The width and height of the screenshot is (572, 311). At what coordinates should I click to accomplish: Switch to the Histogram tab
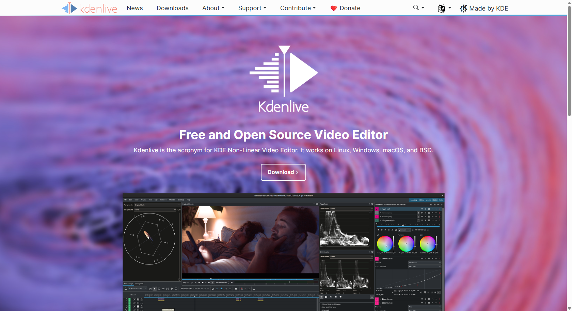(x=139, y=283)
